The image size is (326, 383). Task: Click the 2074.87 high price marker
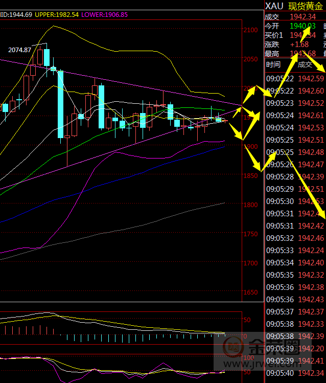pos(20,50)
